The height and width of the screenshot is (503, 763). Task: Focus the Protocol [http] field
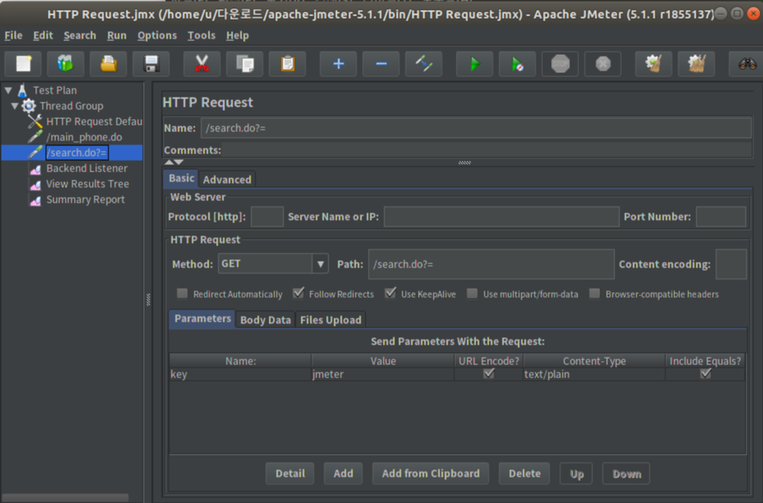[x=267, y=217]
